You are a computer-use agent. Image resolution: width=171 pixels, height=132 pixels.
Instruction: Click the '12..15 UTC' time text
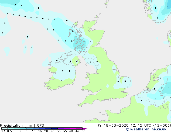141,126
